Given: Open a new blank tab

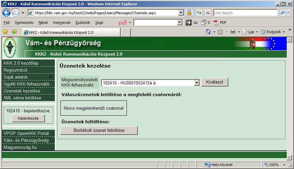Looking at the screenshot, I should coord(126,32).
